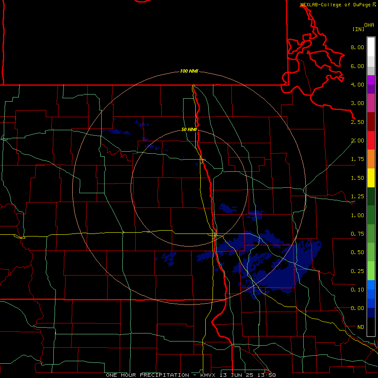Pick the dark red legend color band
378x378 pixels.
pos(371,122)
